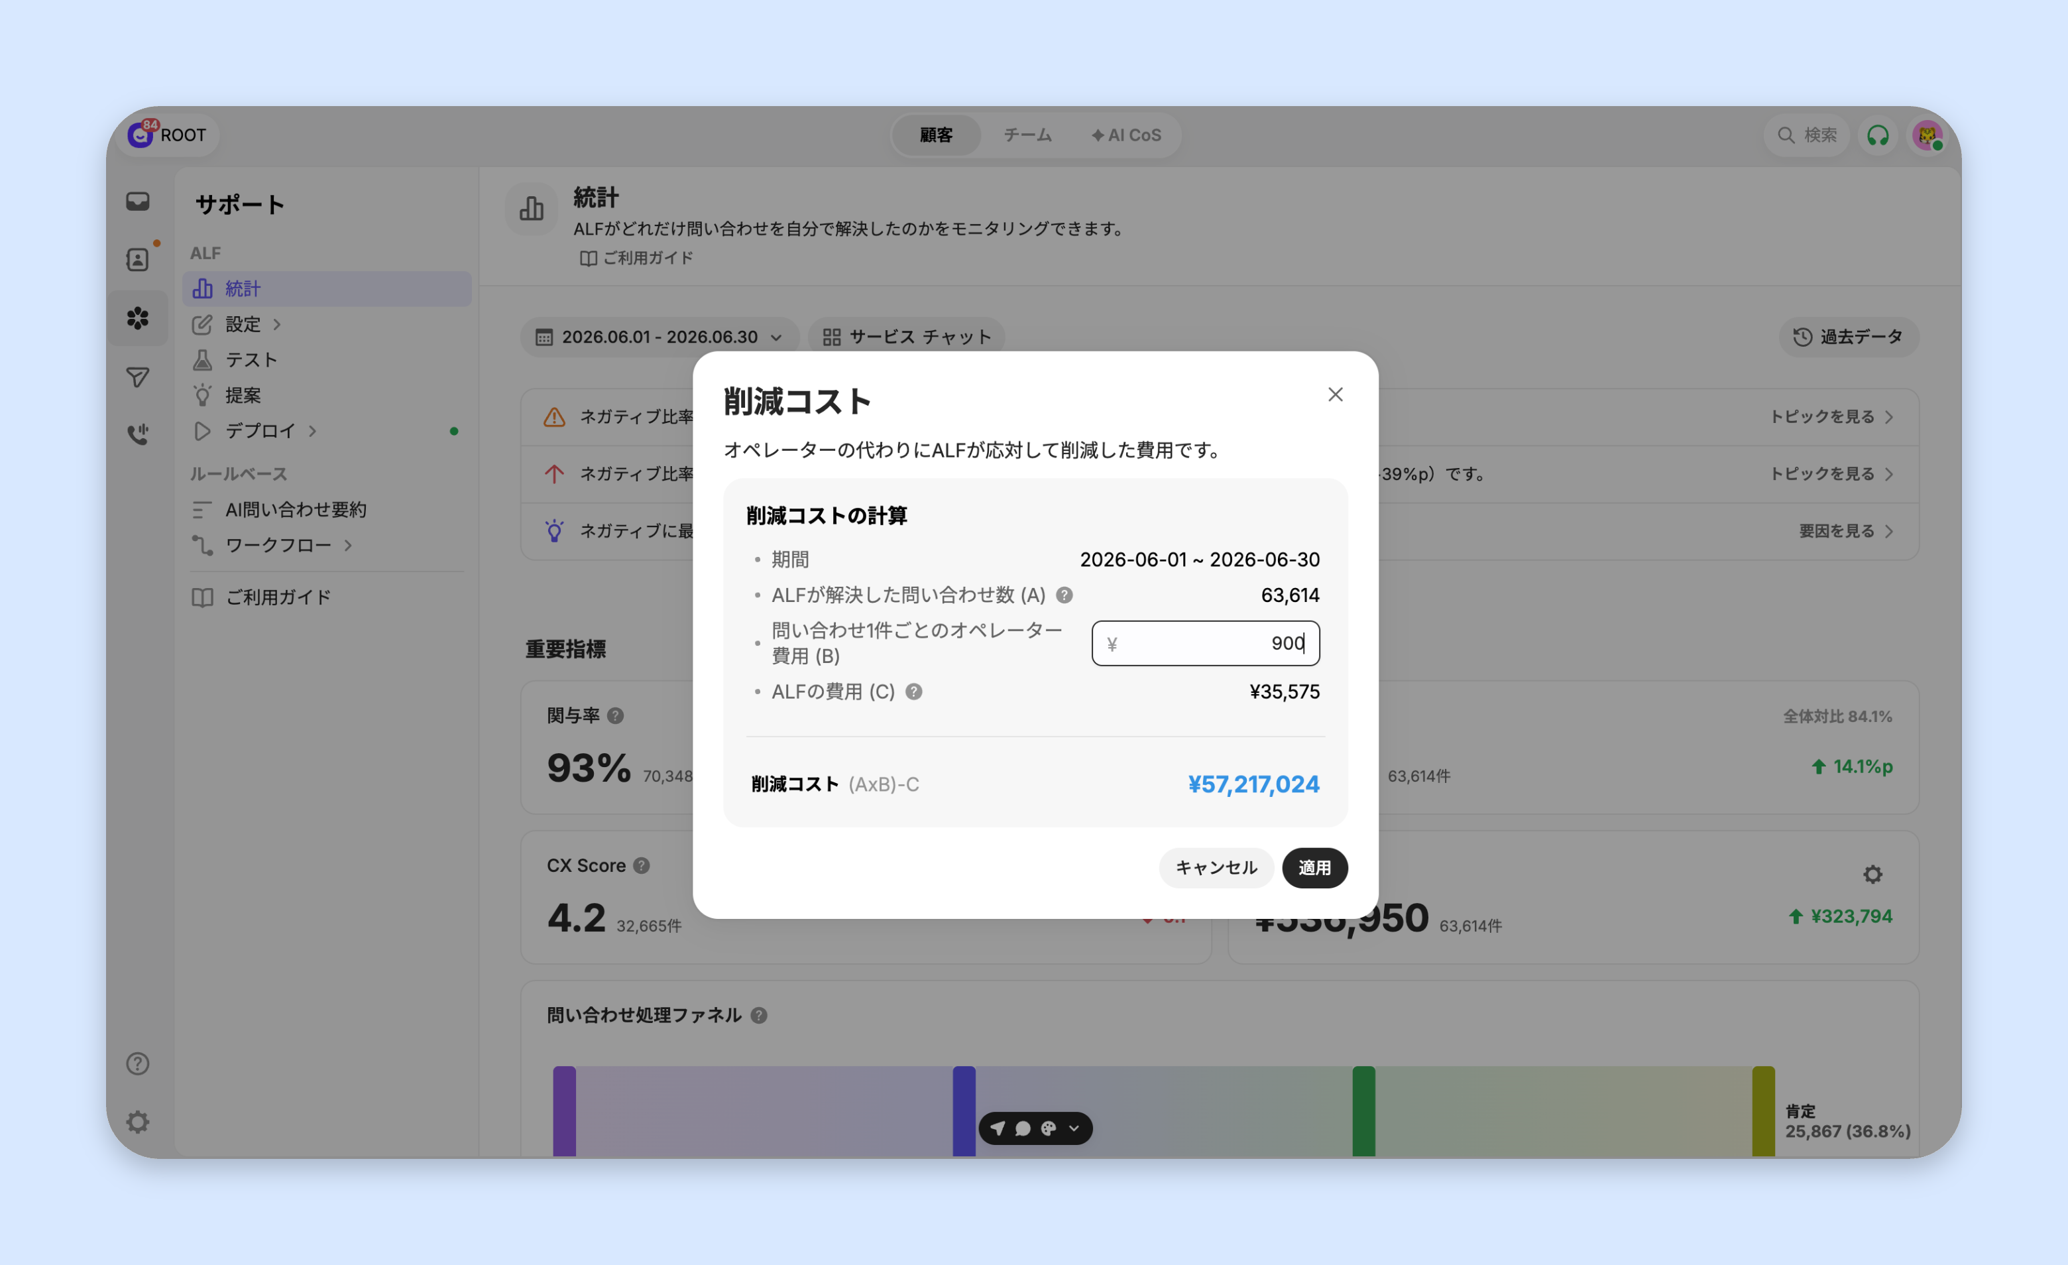Image resolution: width=2068 pixels, height=1265 pixels.
Task: Close the 削減コスト dialog
Action: pos(1334,394)
